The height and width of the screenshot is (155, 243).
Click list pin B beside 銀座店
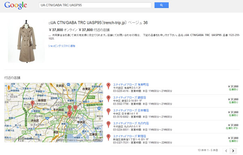click(108, 99)
